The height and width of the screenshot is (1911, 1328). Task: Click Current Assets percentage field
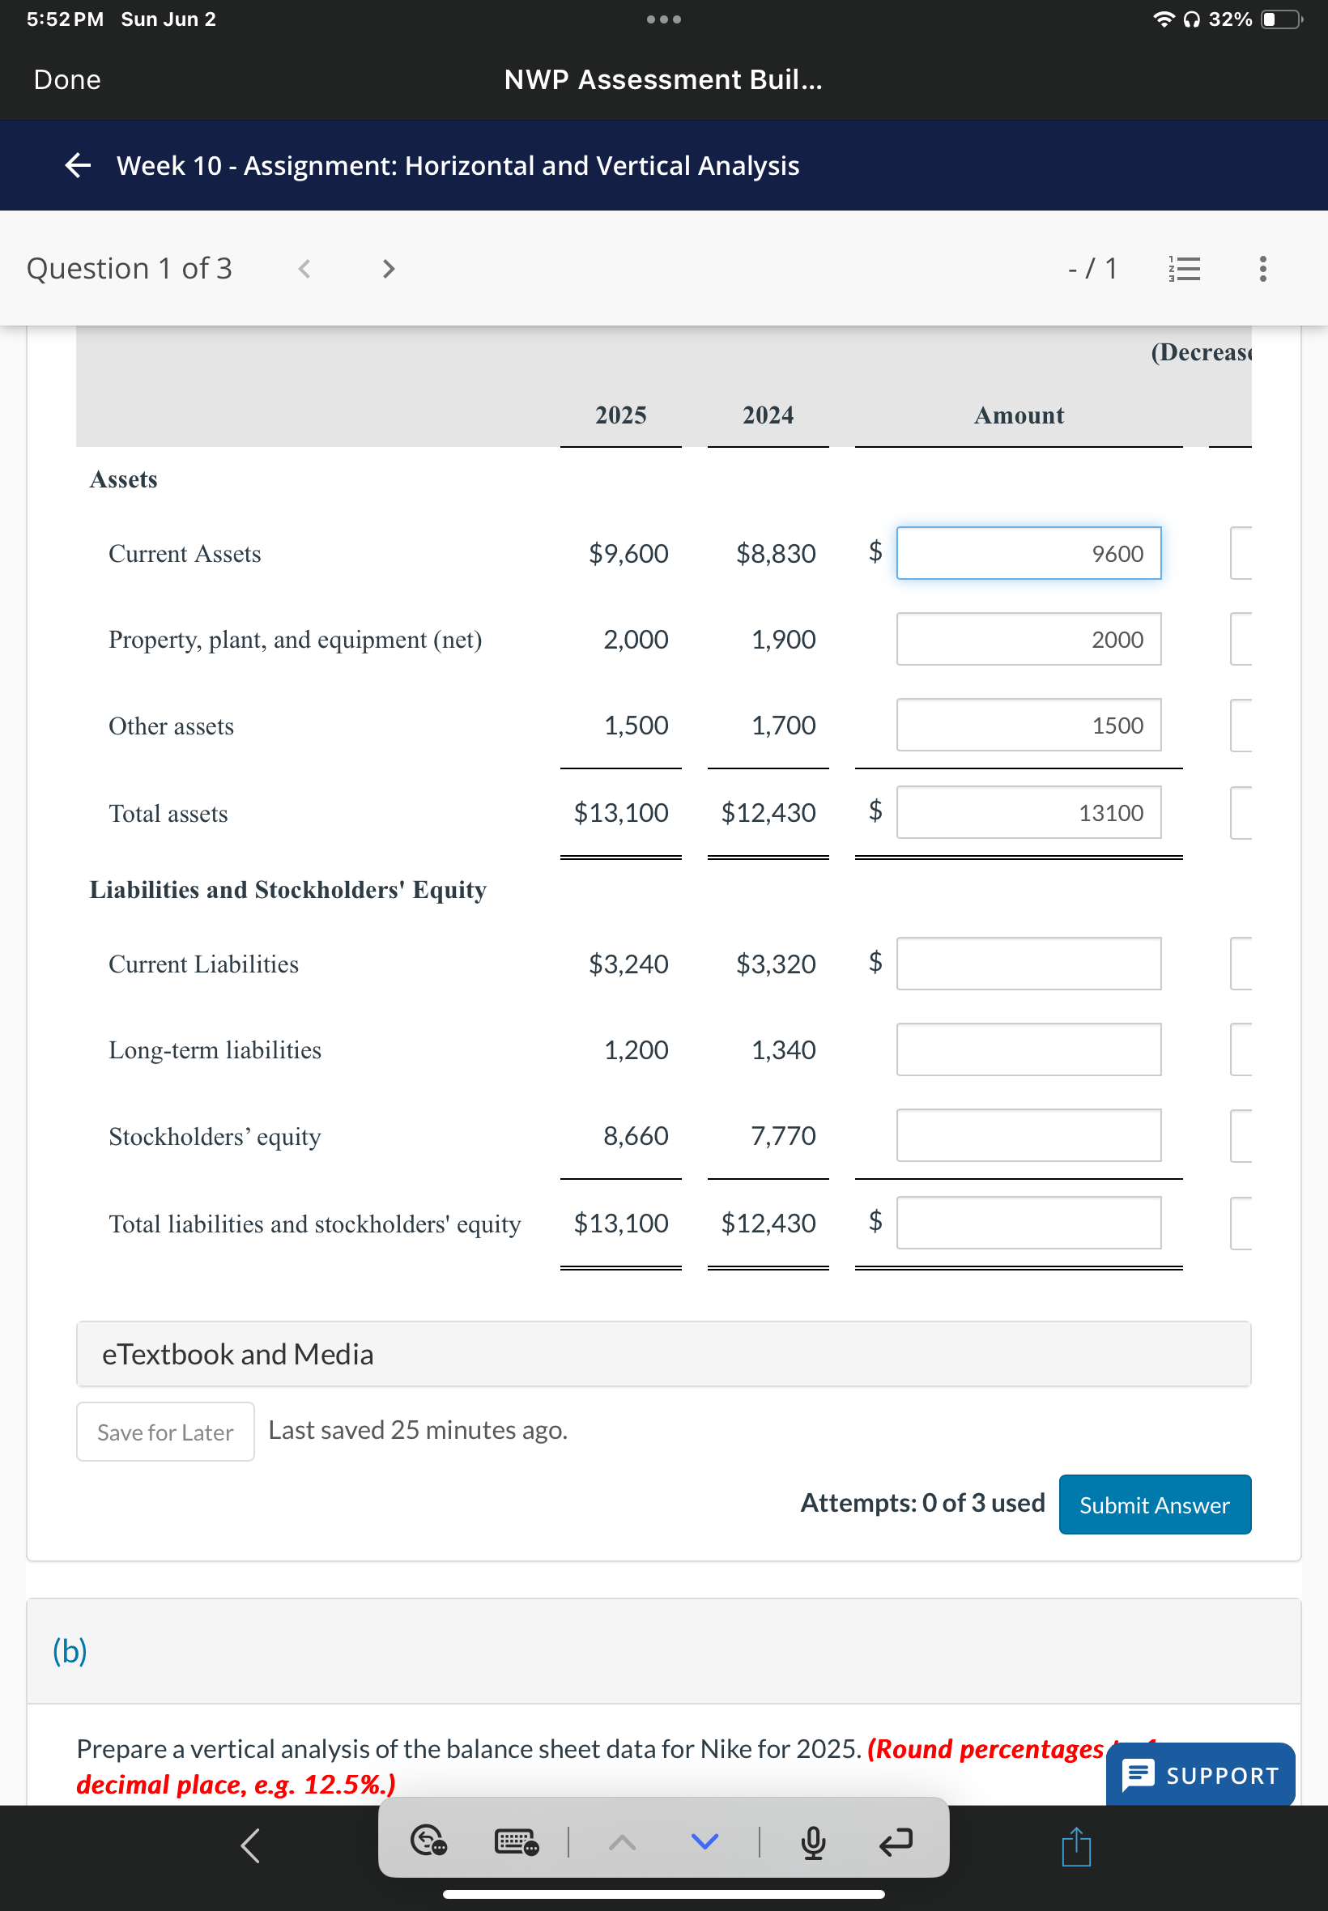[1241, 553]
